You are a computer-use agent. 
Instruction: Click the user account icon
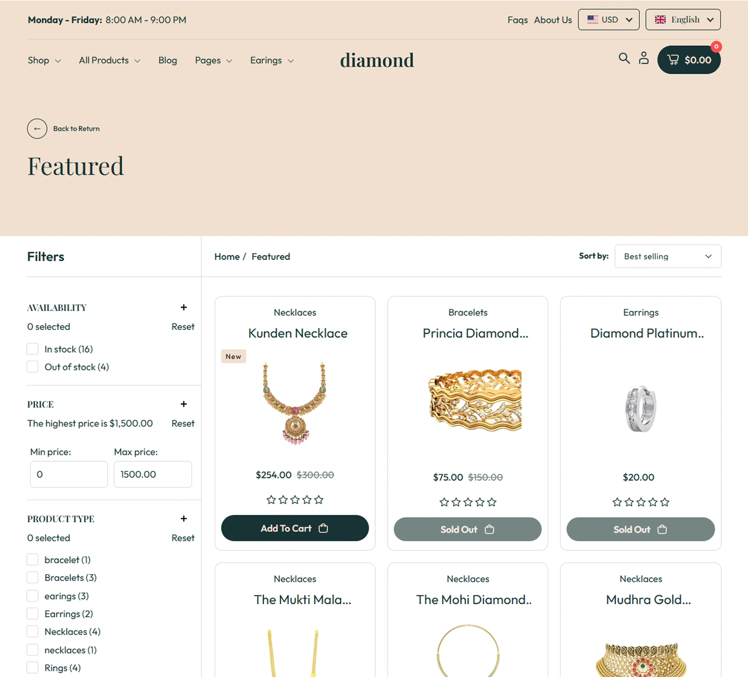coord(644,58)
